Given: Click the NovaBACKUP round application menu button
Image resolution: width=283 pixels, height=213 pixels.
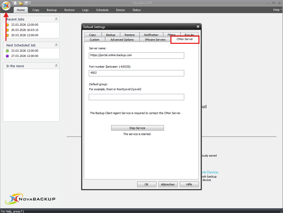Looking at the screenshot, I should click(6, 6).
